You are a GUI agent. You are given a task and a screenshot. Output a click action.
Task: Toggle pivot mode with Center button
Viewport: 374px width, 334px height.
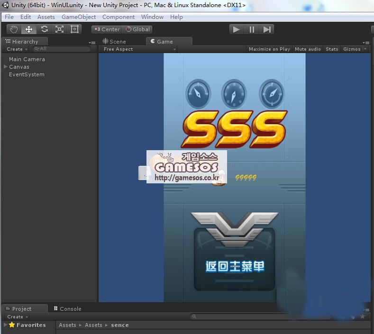tap(107, 29)
